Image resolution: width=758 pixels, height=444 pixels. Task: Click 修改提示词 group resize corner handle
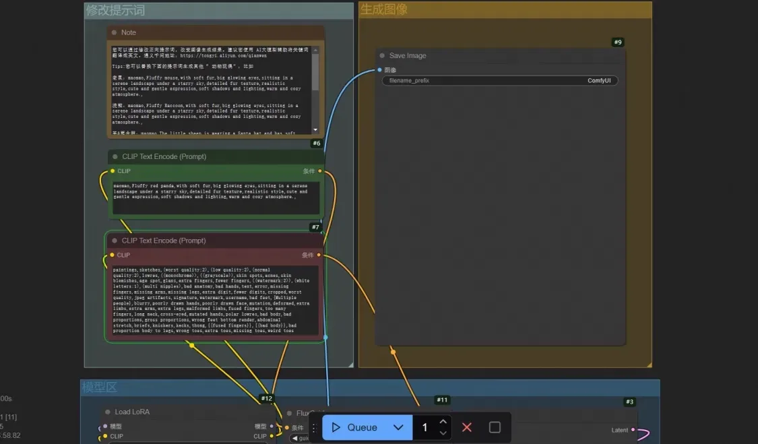(351, 364)
